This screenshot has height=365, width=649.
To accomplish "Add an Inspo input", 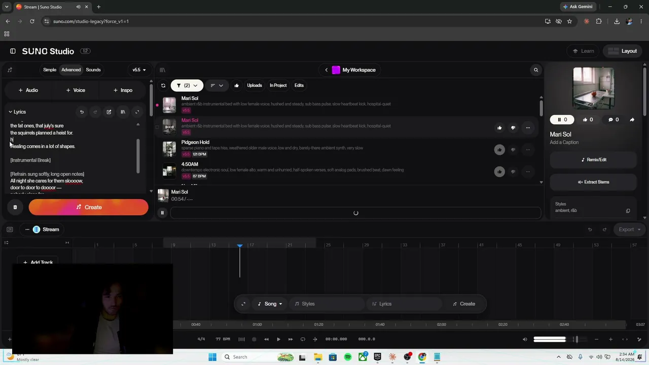I will pos(123,90).
